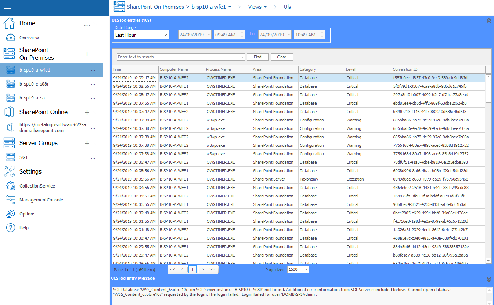Open the Help question mark icon
This screenshot has height=305, width=494.
(x=11, y=228)
